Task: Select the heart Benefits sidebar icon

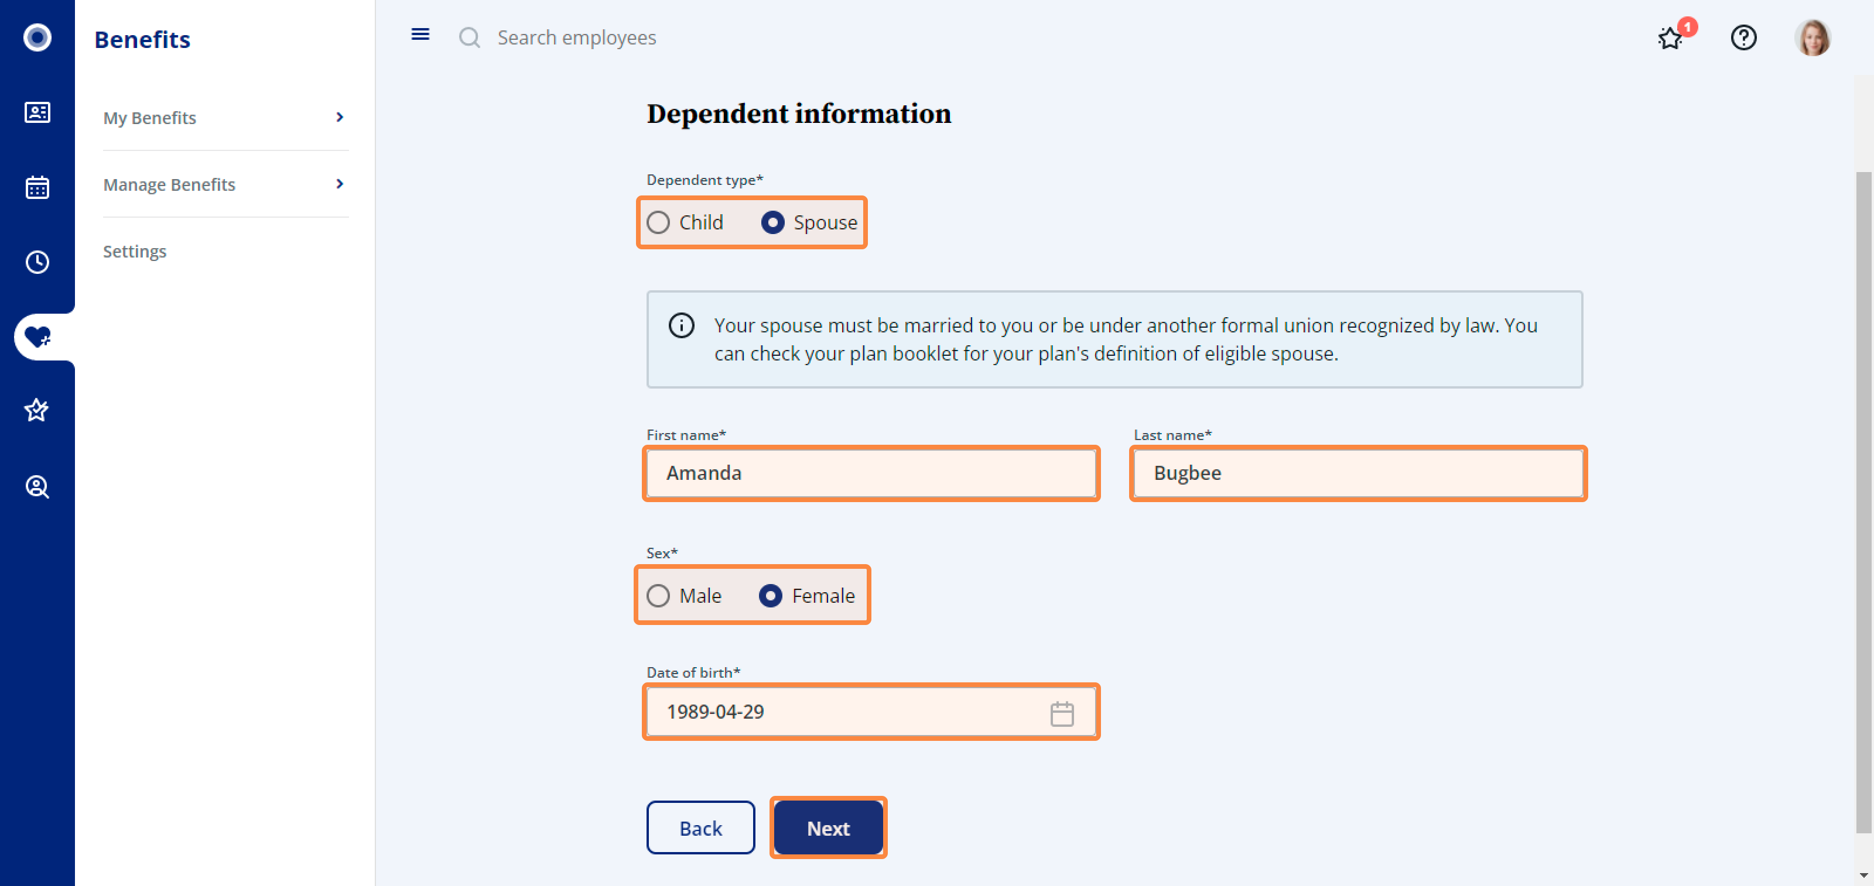Action: coord(37,336)
